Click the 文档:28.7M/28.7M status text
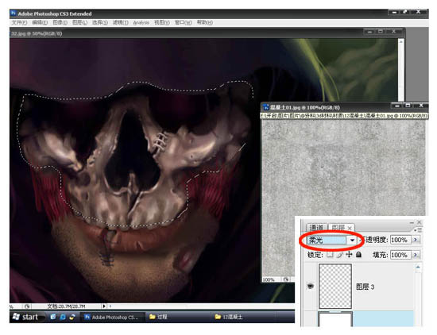Viewport: 437px width, 335px height. pyautogui.click(x=66, y=306)
